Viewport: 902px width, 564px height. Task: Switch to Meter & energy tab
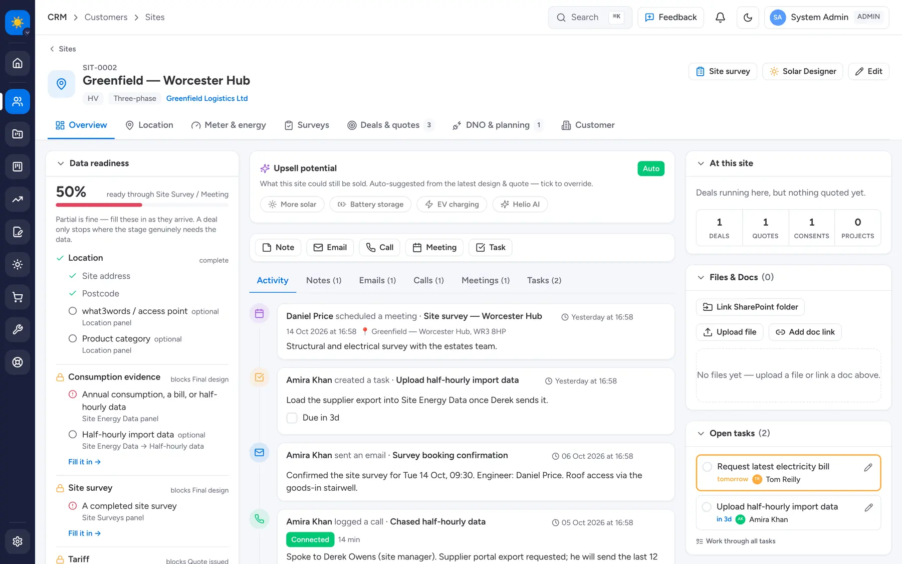coord(229,125)
